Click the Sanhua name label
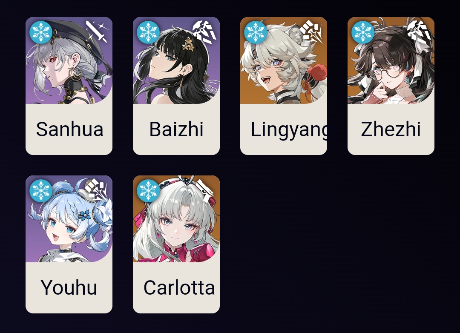 (x=69, y=129)
